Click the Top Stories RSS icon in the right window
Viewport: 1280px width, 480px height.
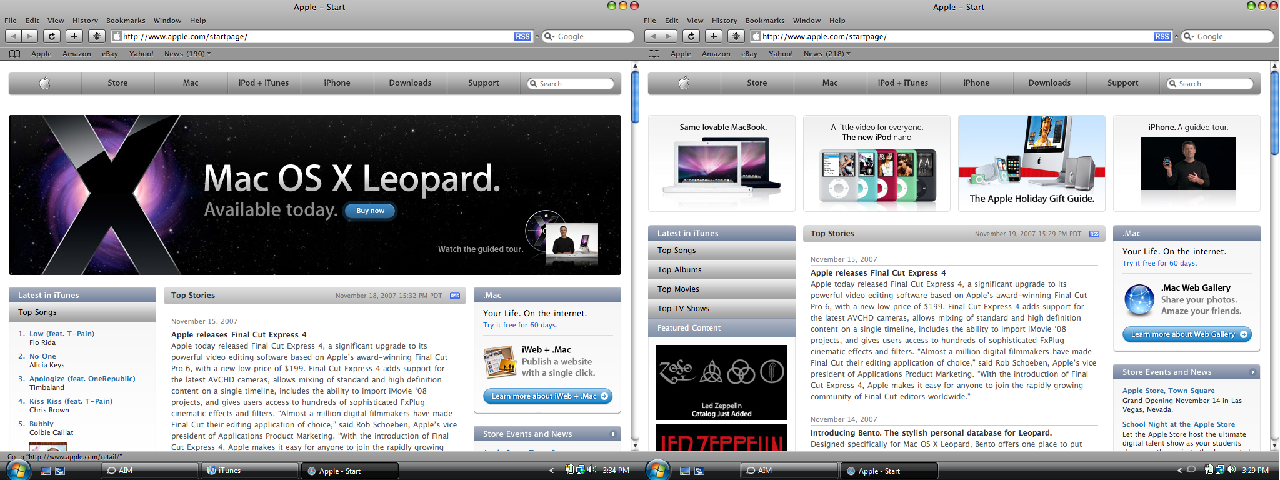pyautogui.click(x=1094, y=234)
